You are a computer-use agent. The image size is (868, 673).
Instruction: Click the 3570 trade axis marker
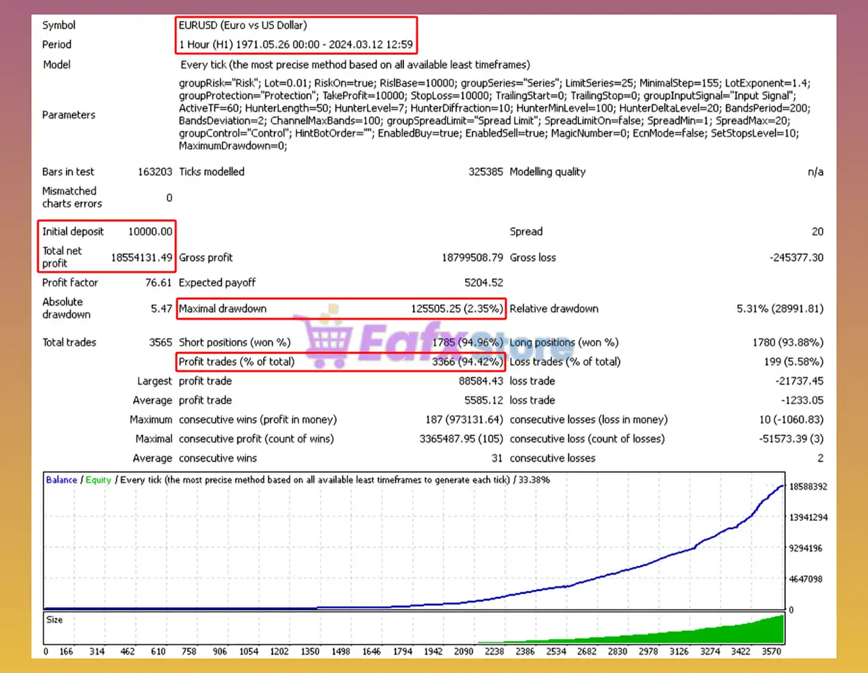771,651
